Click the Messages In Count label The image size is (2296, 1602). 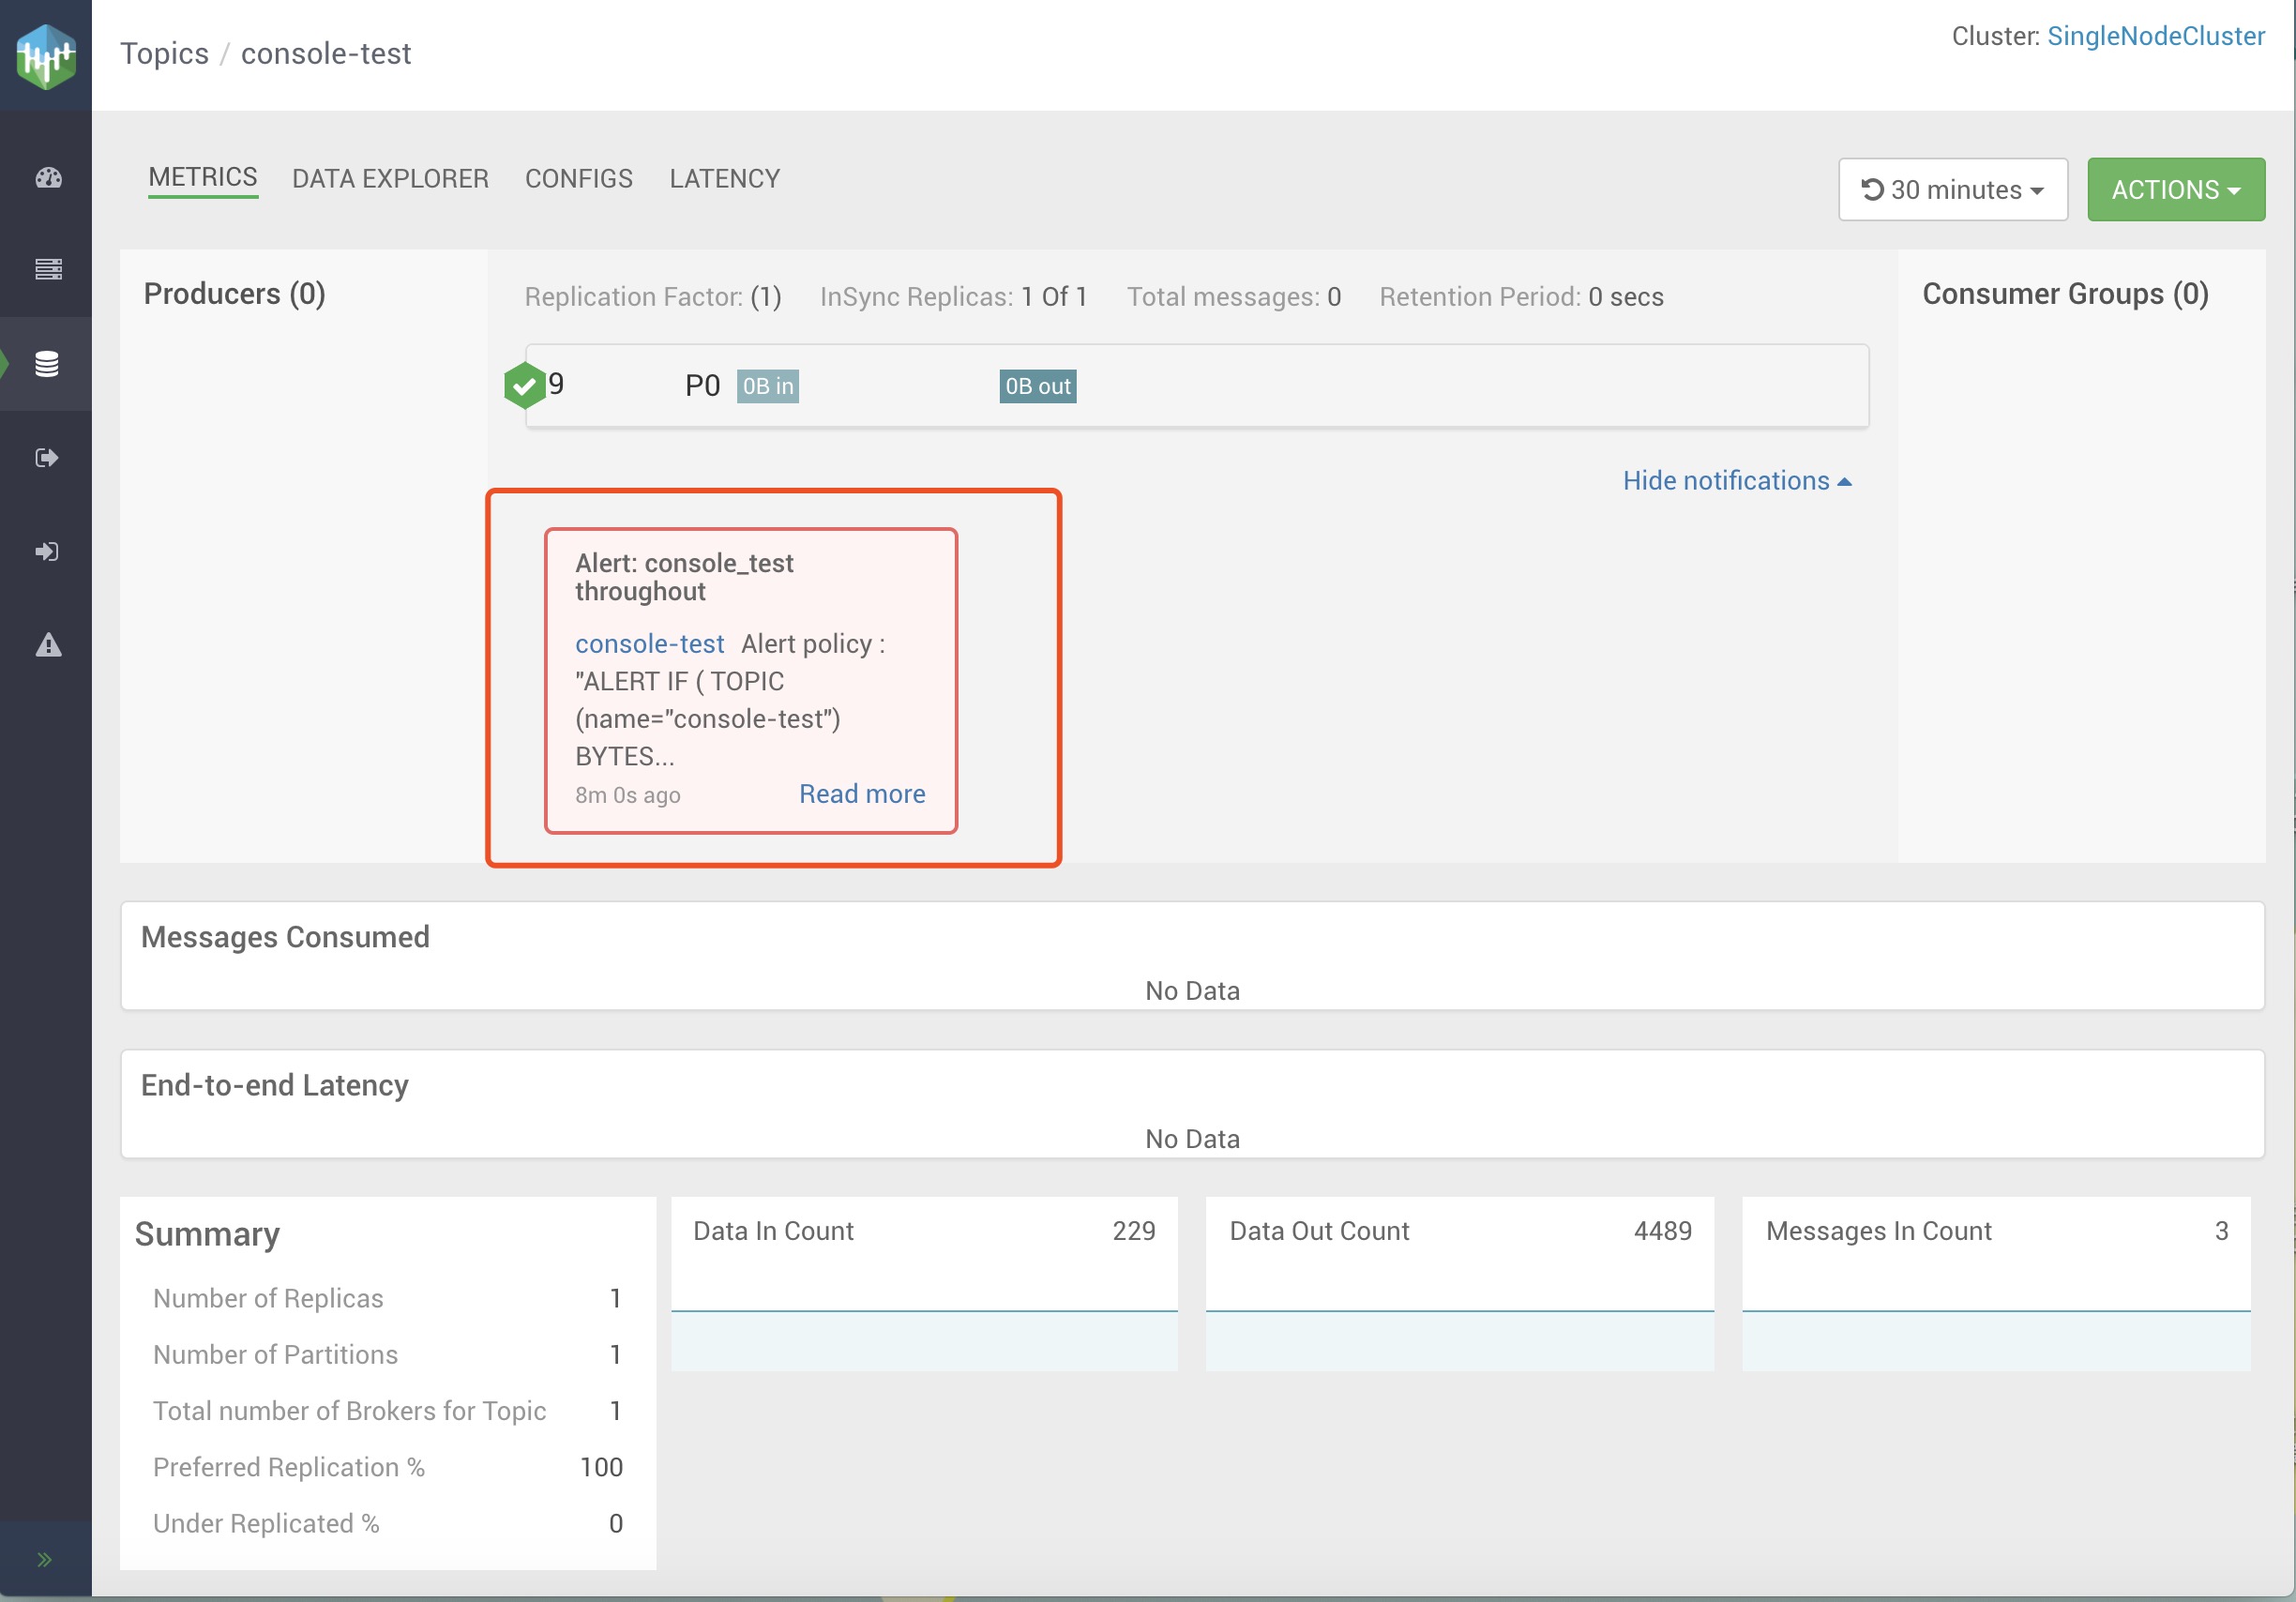[x=1879, y=1231]
